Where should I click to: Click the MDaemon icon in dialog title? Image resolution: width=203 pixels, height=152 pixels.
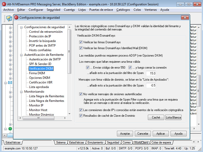pyautogui.click(x=16, y=17)
